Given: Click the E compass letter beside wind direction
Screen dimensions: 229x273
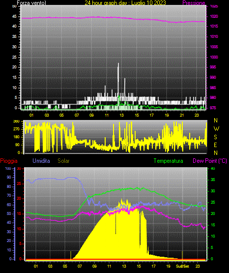Looking at the screenshot, I should pos(215,145).
